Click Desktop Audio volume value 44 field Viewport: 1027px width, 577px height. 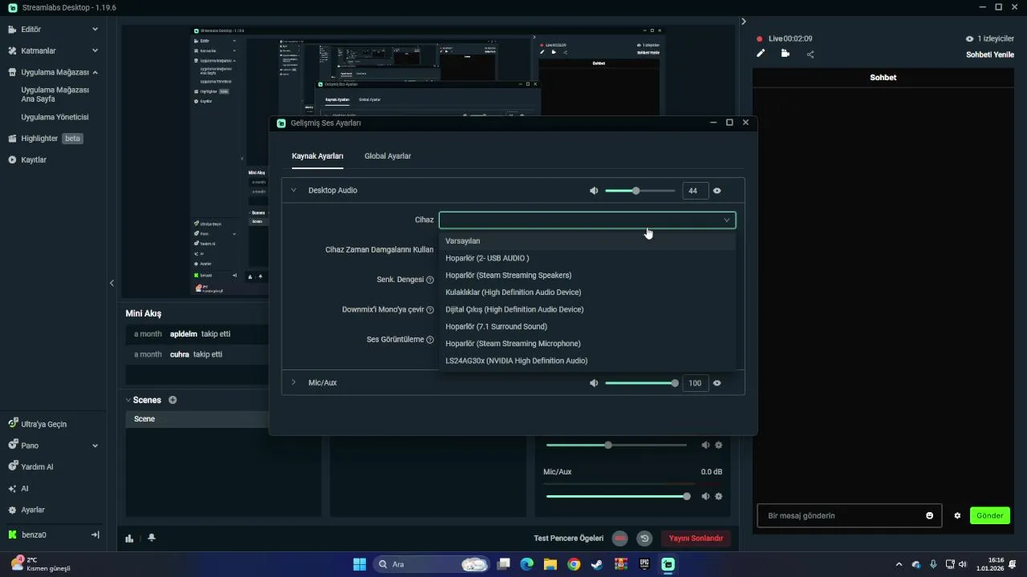click(695, 191)
